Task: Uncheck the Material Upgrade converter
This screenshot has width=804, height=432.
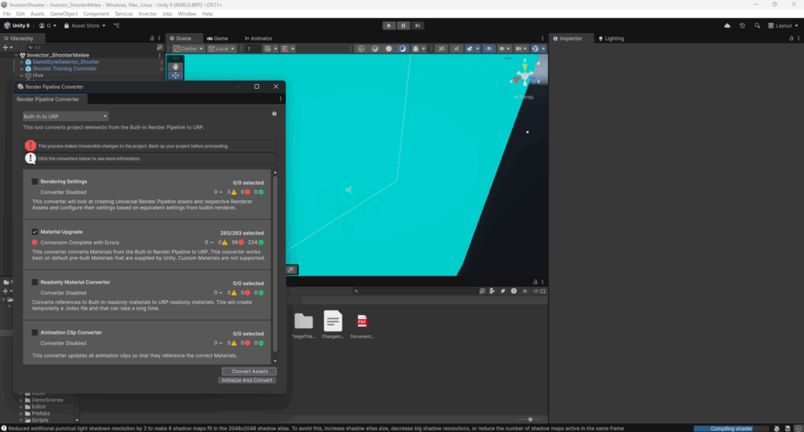Action: [x=35, y=232]
